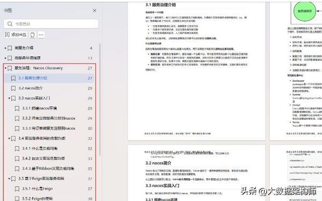The height and width of the screenshot is (201, 322).
Task: Click the 添加书签 add bookmark button
Action: coord(16,35)
